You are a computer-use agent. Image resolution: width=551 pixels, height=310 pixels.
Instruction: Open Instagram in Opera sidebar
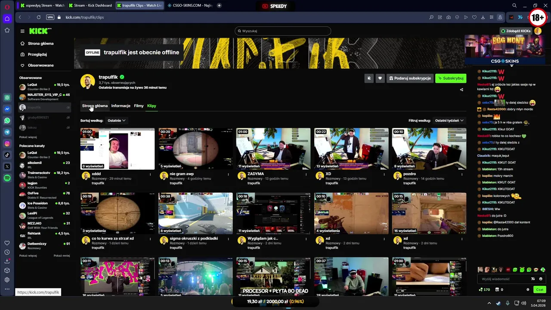point(7,143)
